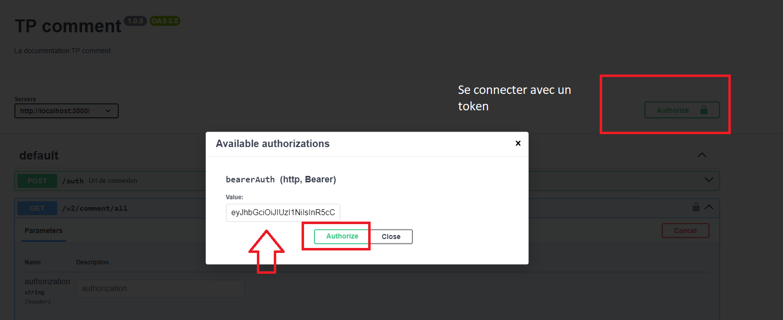This screenshot has height=320, width=783.
Task: Collapse the GET /v2/comment/all operation chevron
Action: pos(709,207)
